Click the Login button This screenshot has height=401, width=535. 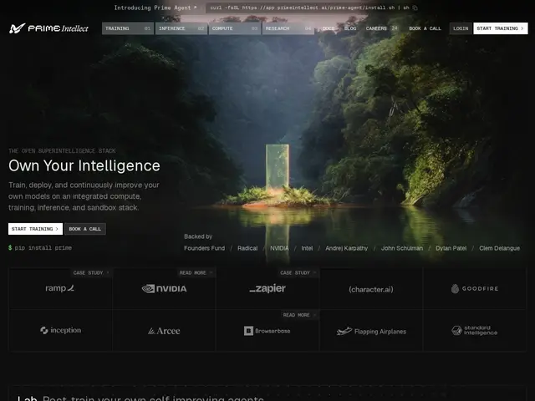coord(461,28)
